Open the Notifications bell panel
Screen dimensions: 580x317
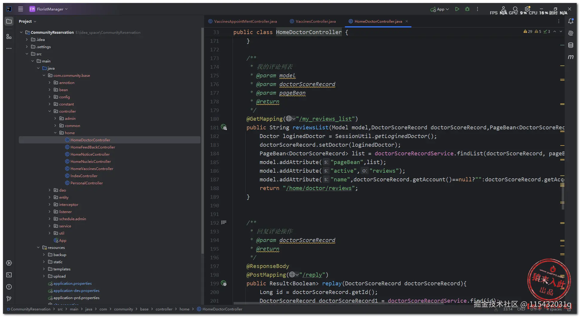(571, 21)
